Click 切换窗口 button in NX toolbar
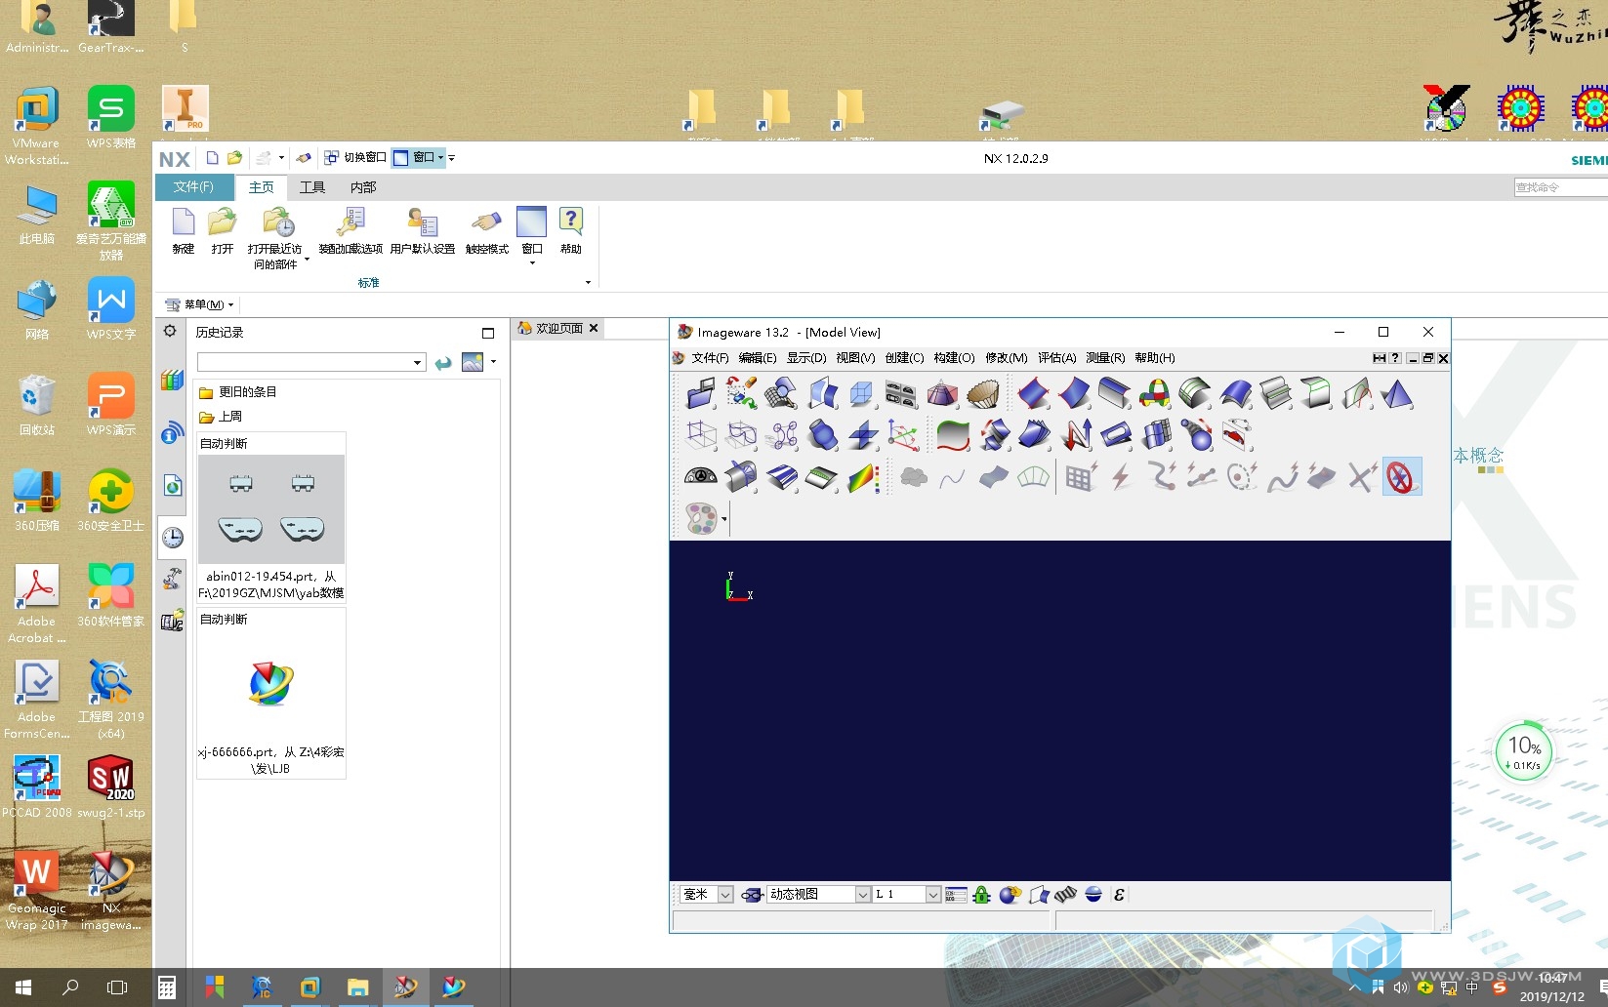 coord(355,157)
